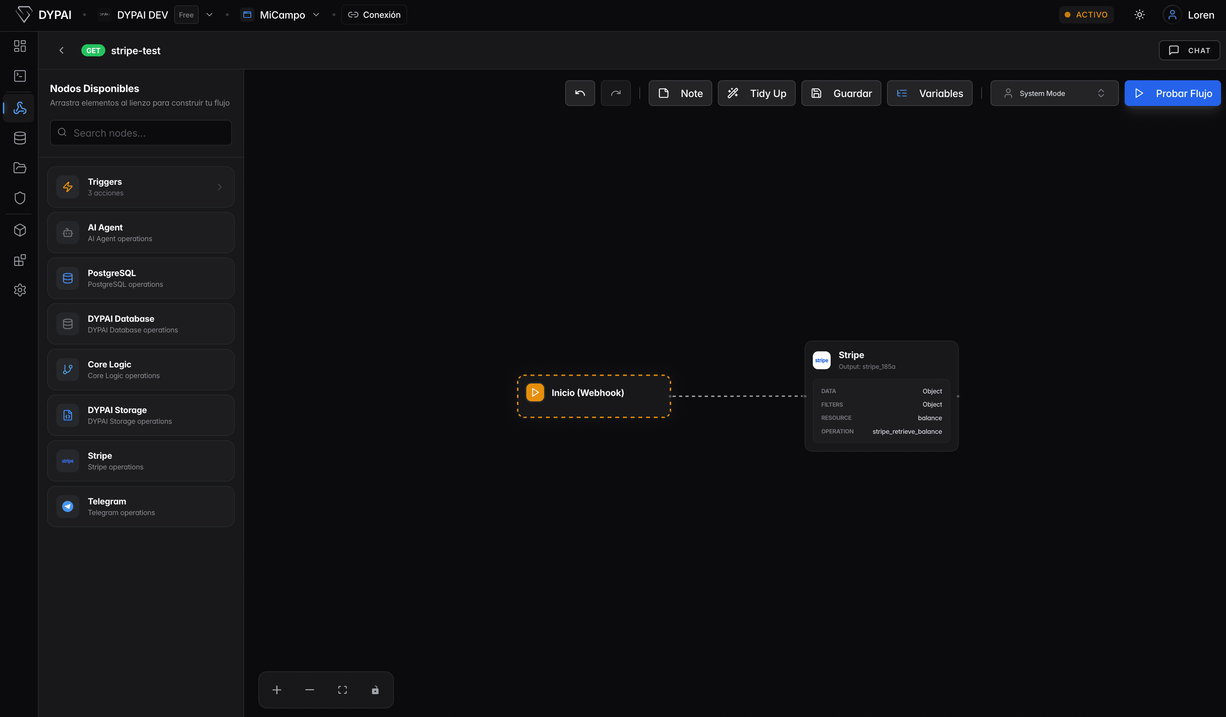Open the cube packages sidebar icon

(20, 230)
